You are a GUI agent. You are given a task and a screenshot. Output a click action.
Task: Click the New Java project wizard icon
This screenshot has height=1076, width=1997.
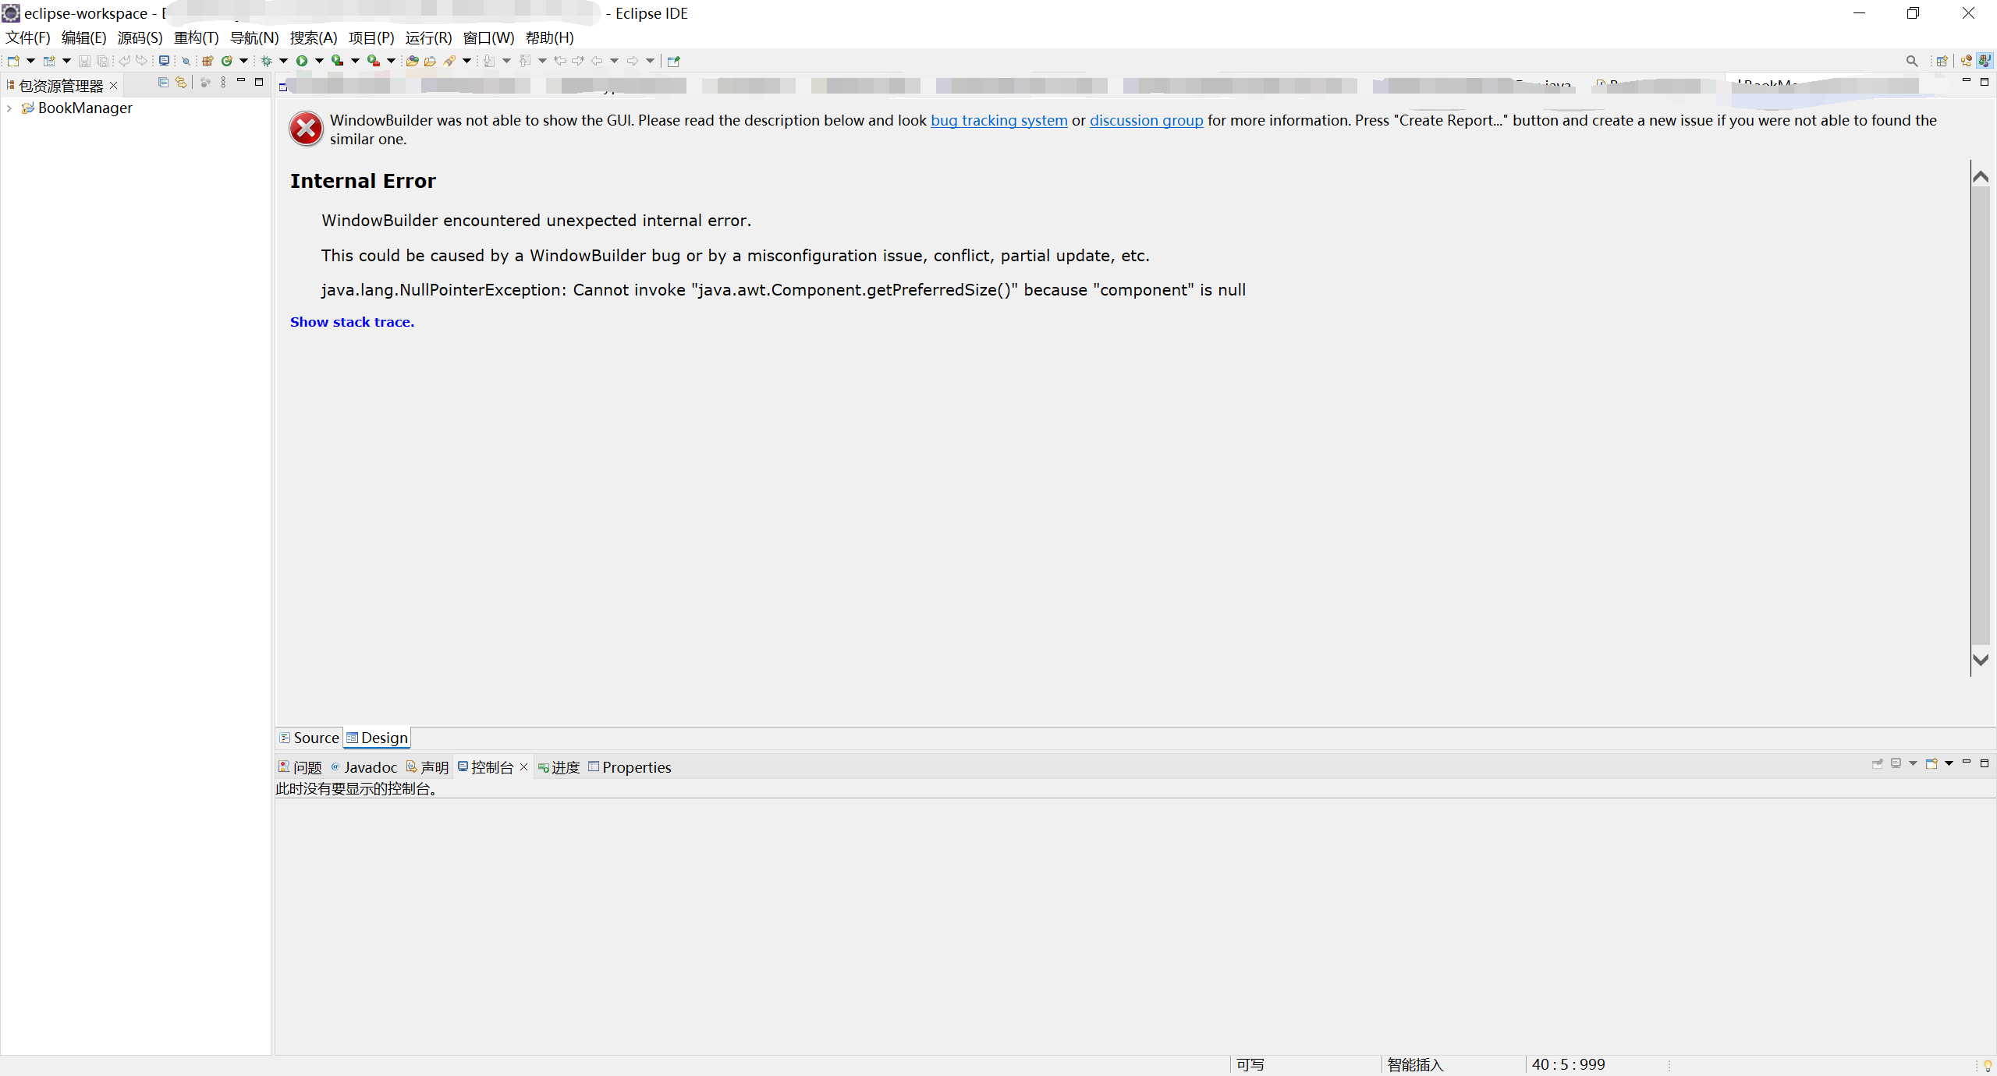click(49, 61)
